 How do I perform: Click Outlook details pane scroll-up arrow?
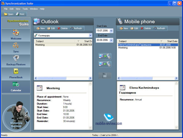click(x=90, y=84)
